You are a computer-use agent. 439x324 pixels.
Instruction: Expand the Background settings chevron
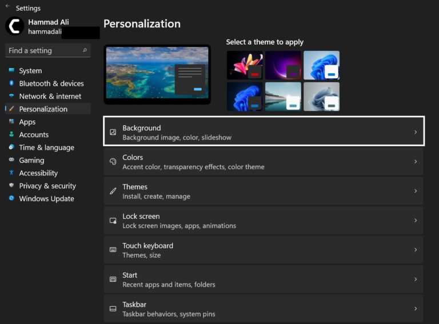[416, 132]
